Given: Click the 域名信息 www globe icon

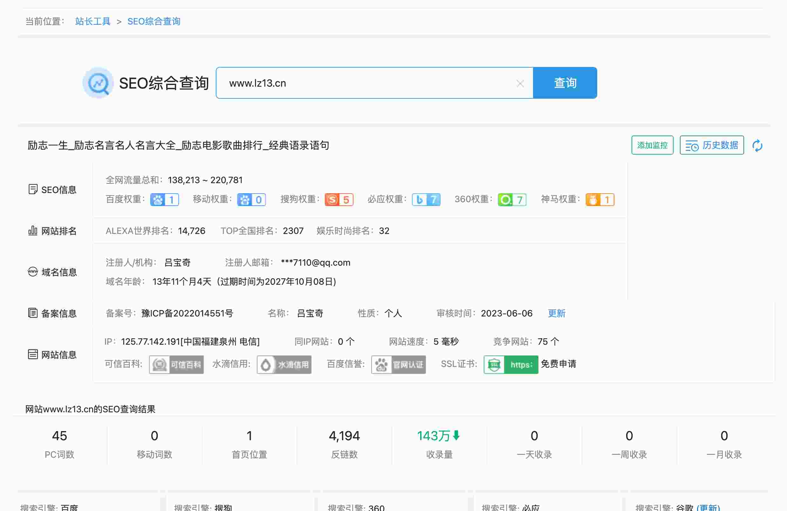Looking at the screenshot, I should point(33,272).
